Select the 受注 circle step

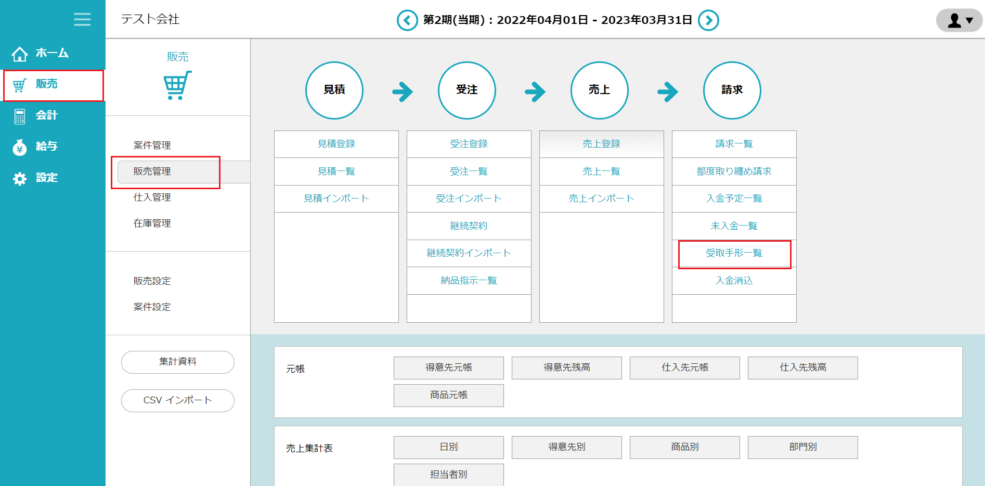tap(467, 90)
